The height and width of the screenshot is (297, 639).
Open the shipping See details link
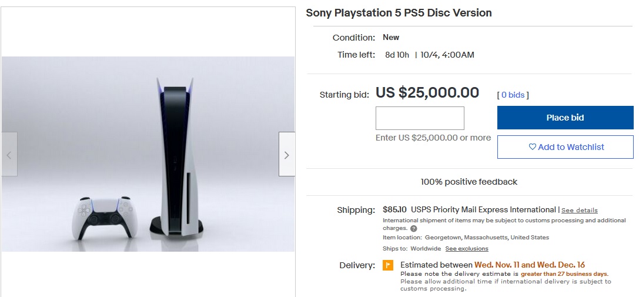click(579, 210)
